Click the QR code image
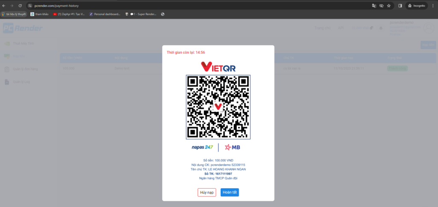 (x=218, y=107)
